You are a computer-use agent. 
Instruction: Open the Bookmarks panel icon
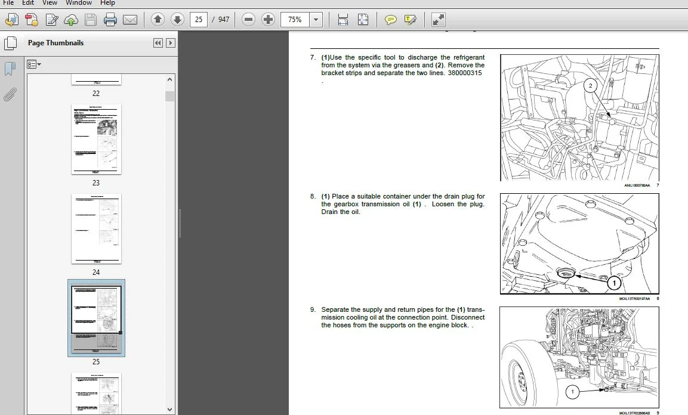pyautogui.click(x=10, y=69)
